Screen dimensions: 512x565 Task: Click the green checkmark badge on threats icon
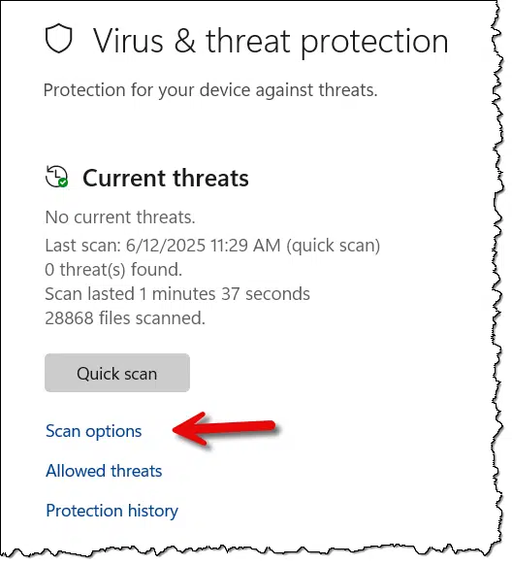coord(63,183)
